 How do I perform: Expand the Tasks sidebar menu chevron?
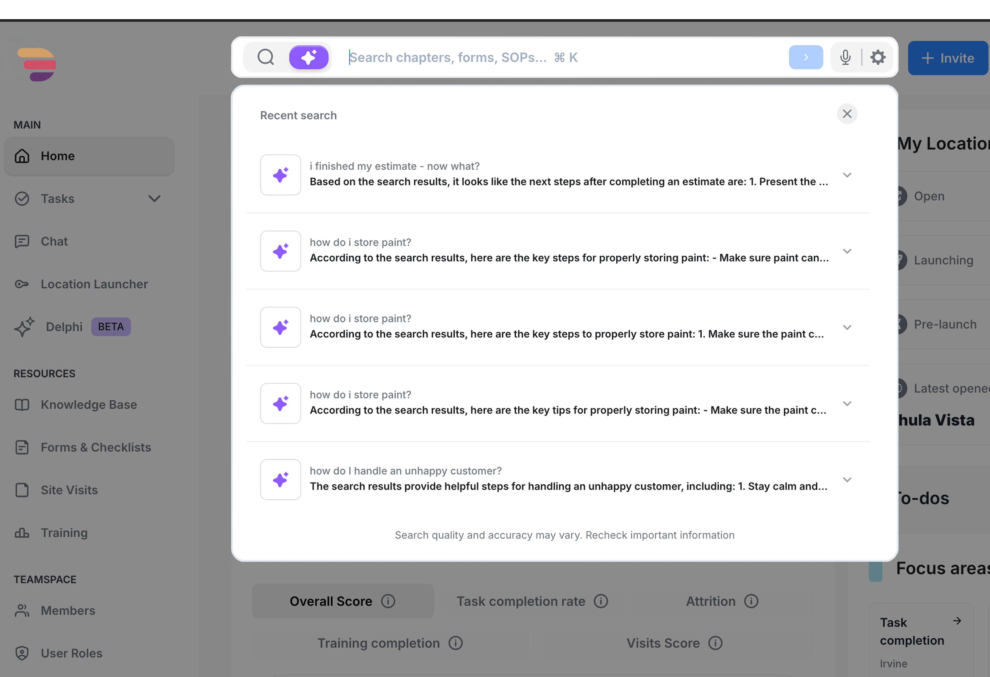[x=154, y=199]
